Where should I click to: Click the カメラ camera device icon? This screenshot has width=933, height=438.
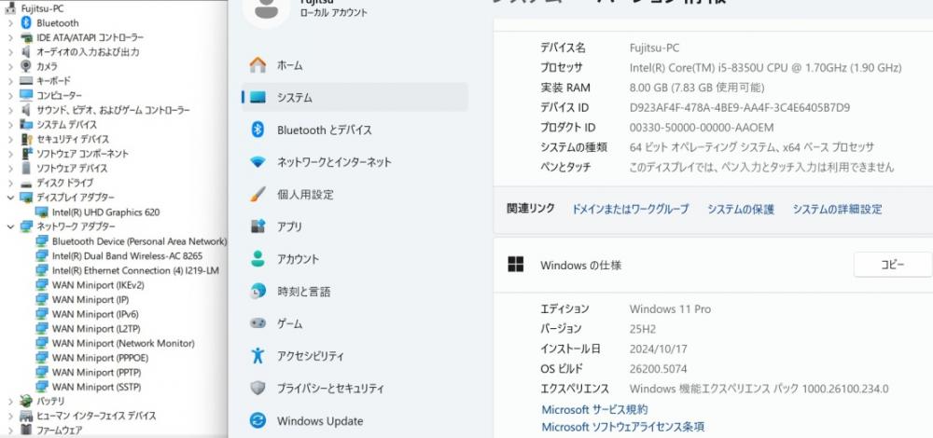pos(25,66)
